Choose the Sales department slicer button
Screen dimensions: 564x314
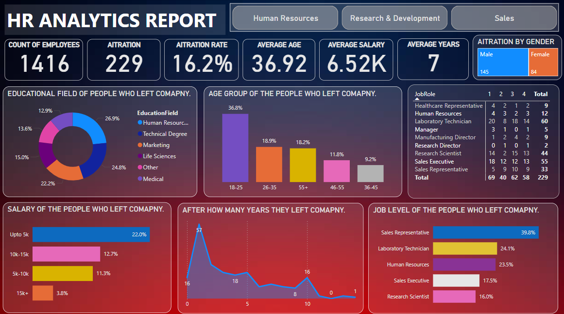coord(504,18)
